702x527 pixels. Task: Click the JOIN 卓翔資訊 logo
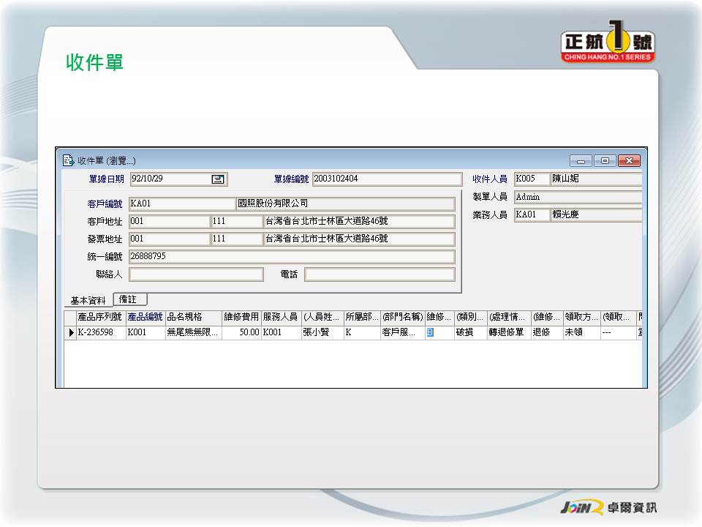click(608, 507)
